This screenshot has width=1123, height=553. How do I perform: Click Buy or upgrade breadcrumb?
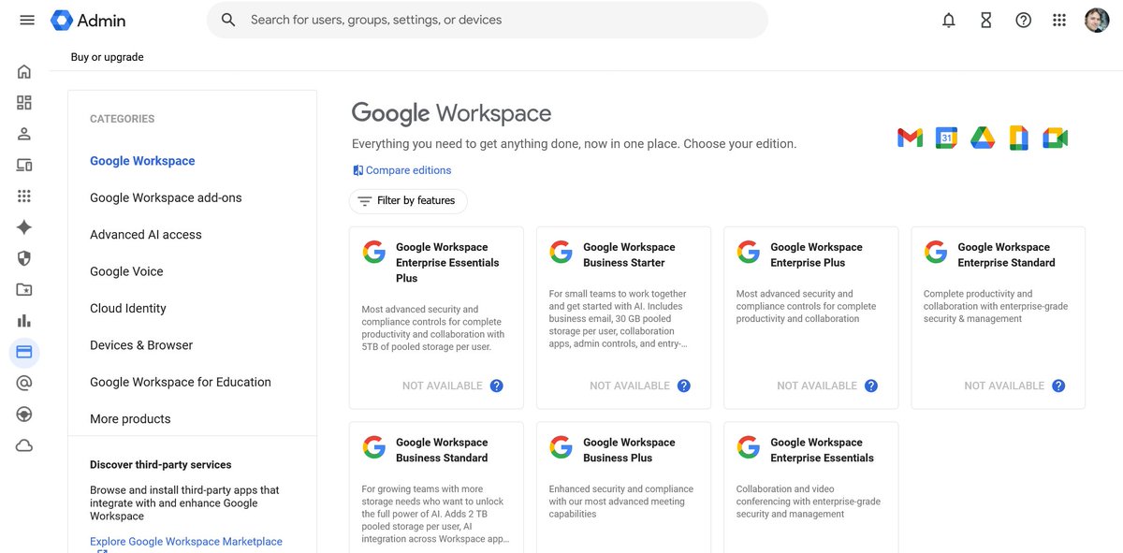(x=108, y=57)
